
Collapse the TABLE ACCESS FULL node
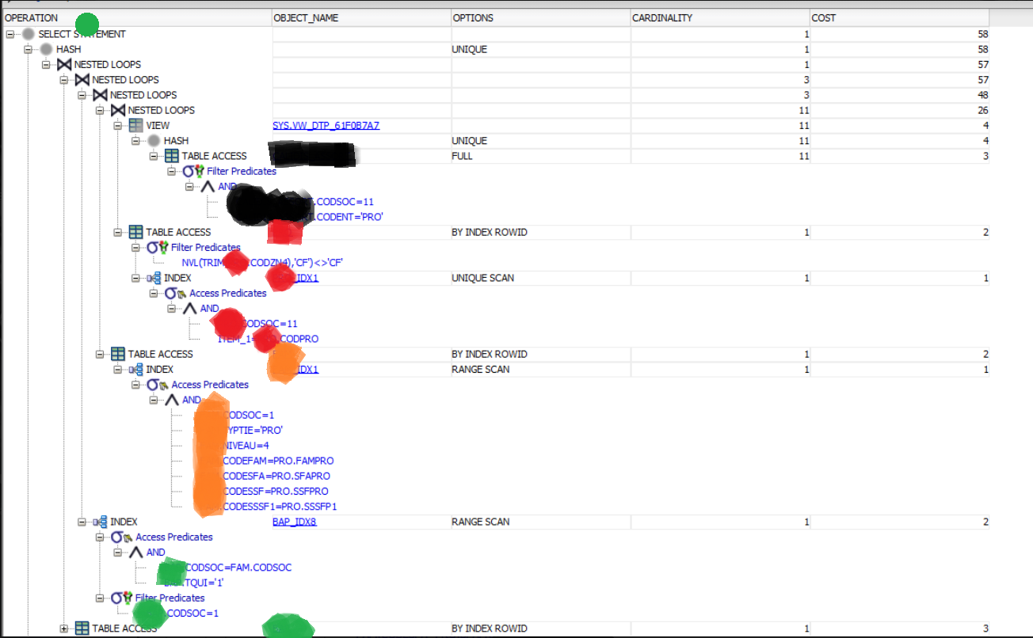click(x=154, y=156)
